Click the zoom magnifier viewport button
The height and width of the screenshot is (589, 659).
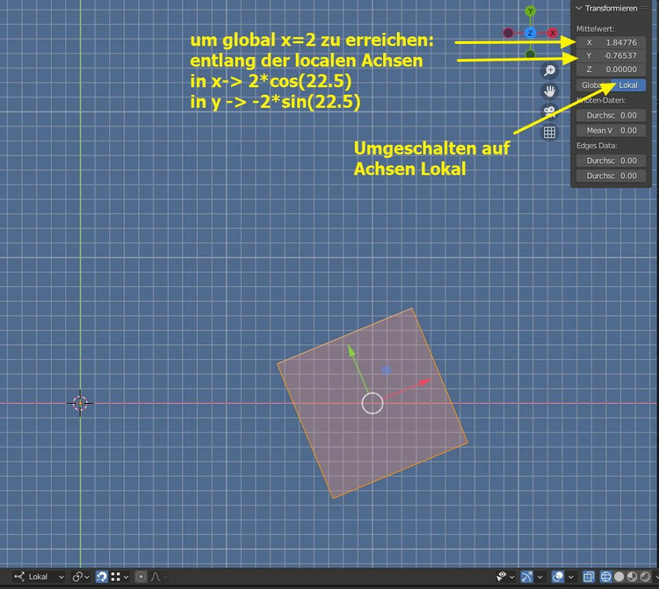click(549, 70)
